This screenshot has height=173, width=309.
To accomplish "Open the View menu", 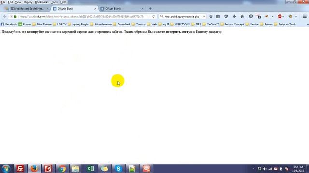I will (18, 2).
